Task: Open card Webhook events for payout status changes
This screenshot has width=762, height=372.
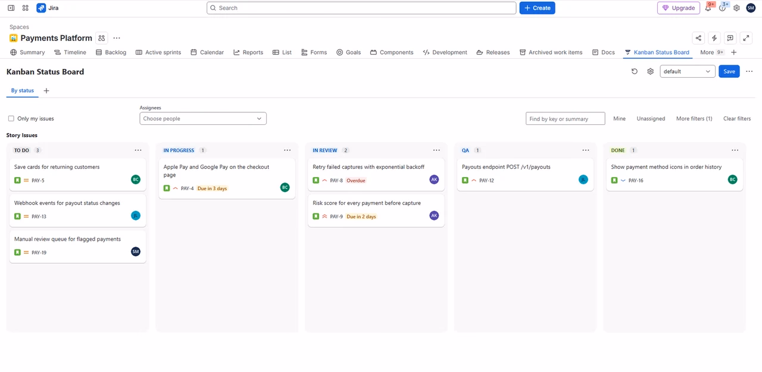Action: coord(77,210)
